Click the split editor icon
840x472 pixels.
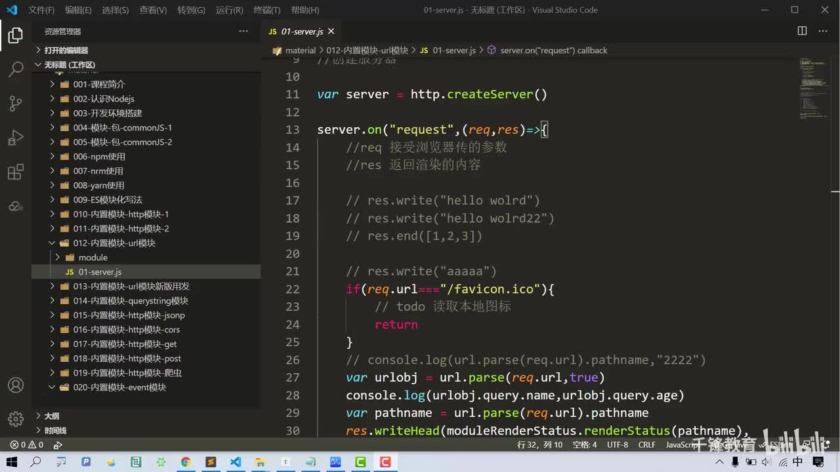(x=802, y=31)
